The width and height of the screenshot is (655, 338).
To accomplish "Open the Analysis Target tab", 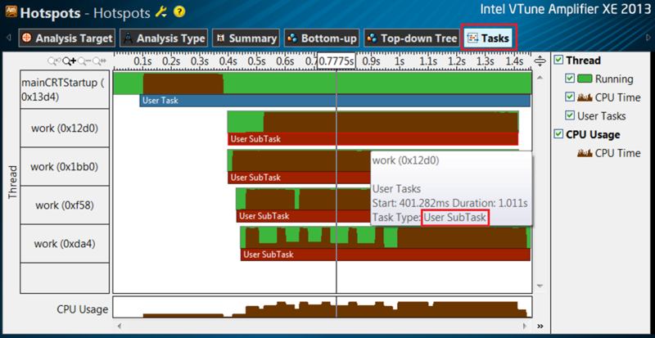I will [67, 38].
